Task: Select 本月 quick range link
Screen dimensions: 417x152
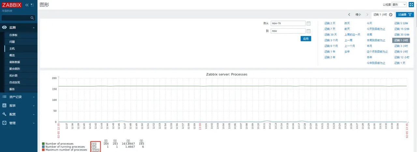Action: [x=369, y=46]
